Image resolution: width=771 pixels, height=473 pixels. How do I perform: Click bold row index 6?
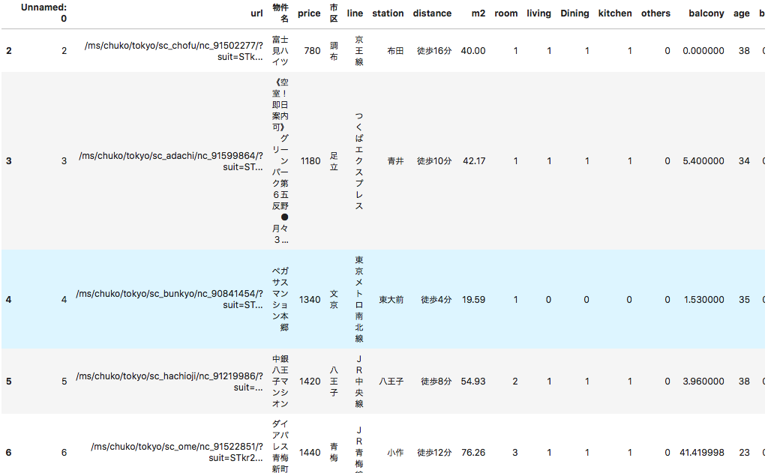click(x=9, y=452)
